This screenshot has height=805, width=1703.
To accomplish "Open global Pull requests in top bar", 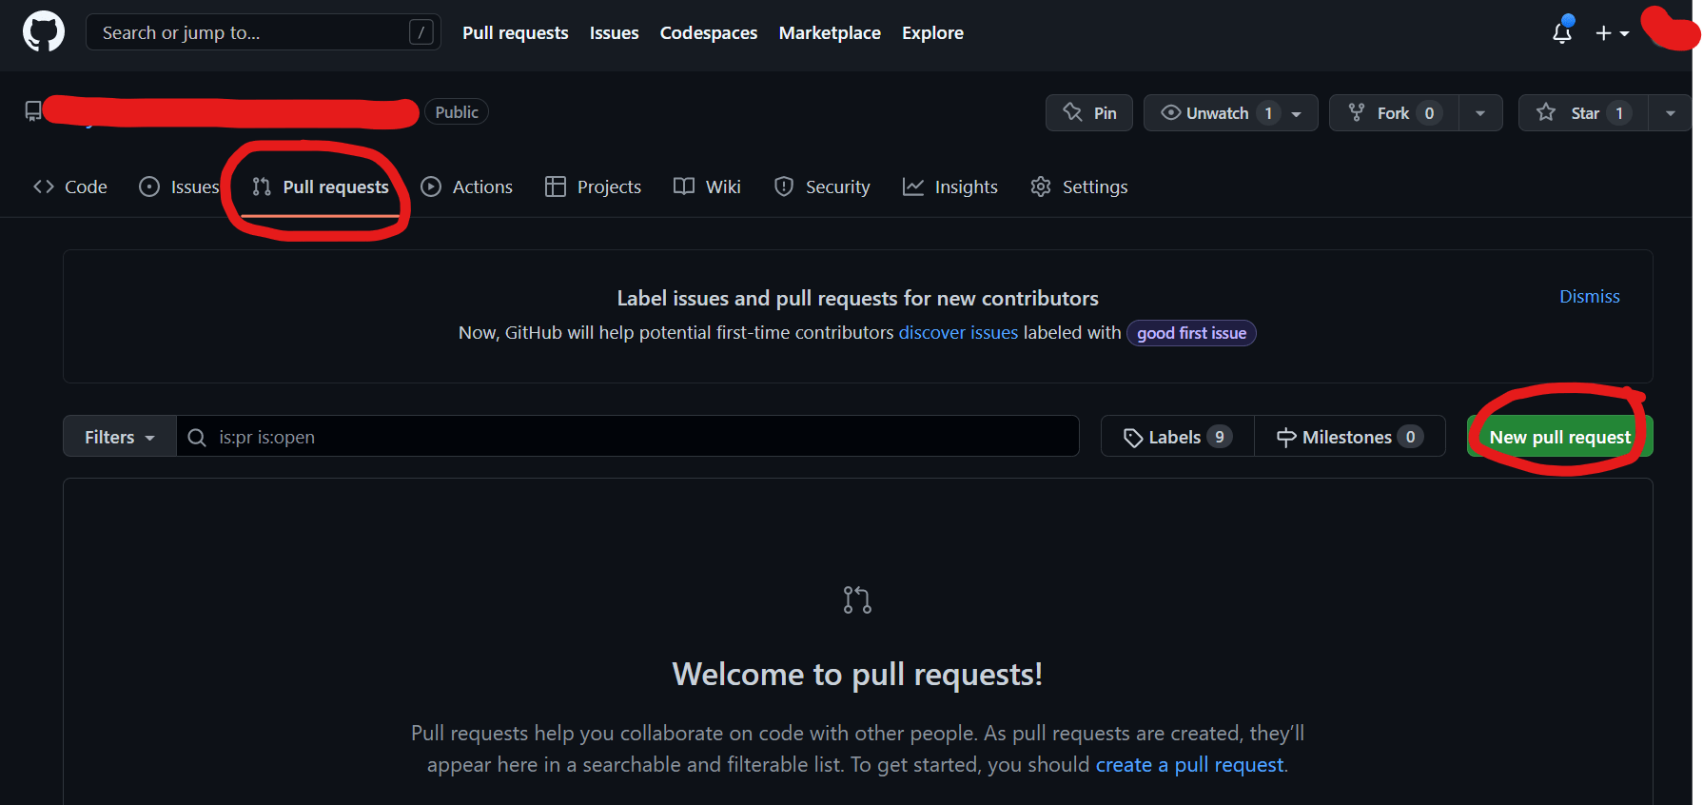I will pos(516,32).
